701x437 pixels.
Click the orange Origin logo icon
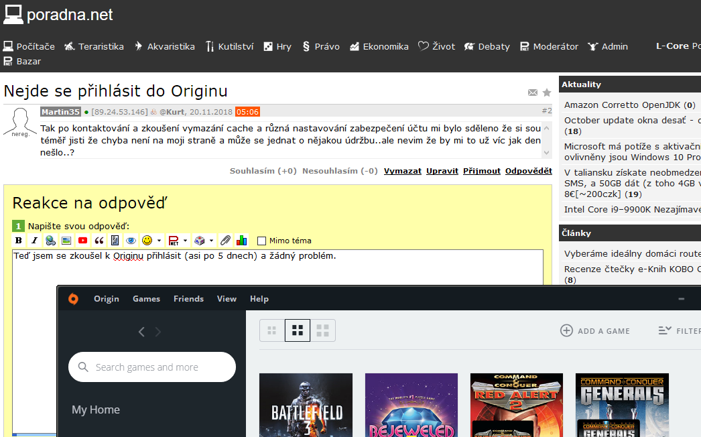point(73,299)
